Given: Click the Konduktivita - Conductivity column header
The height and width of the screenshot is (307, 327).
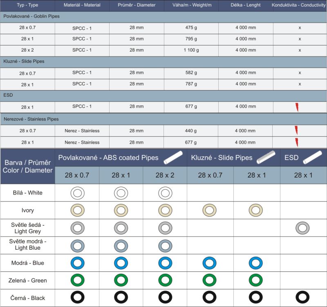Looking at the screenshot, I should (x=299, y=6).
